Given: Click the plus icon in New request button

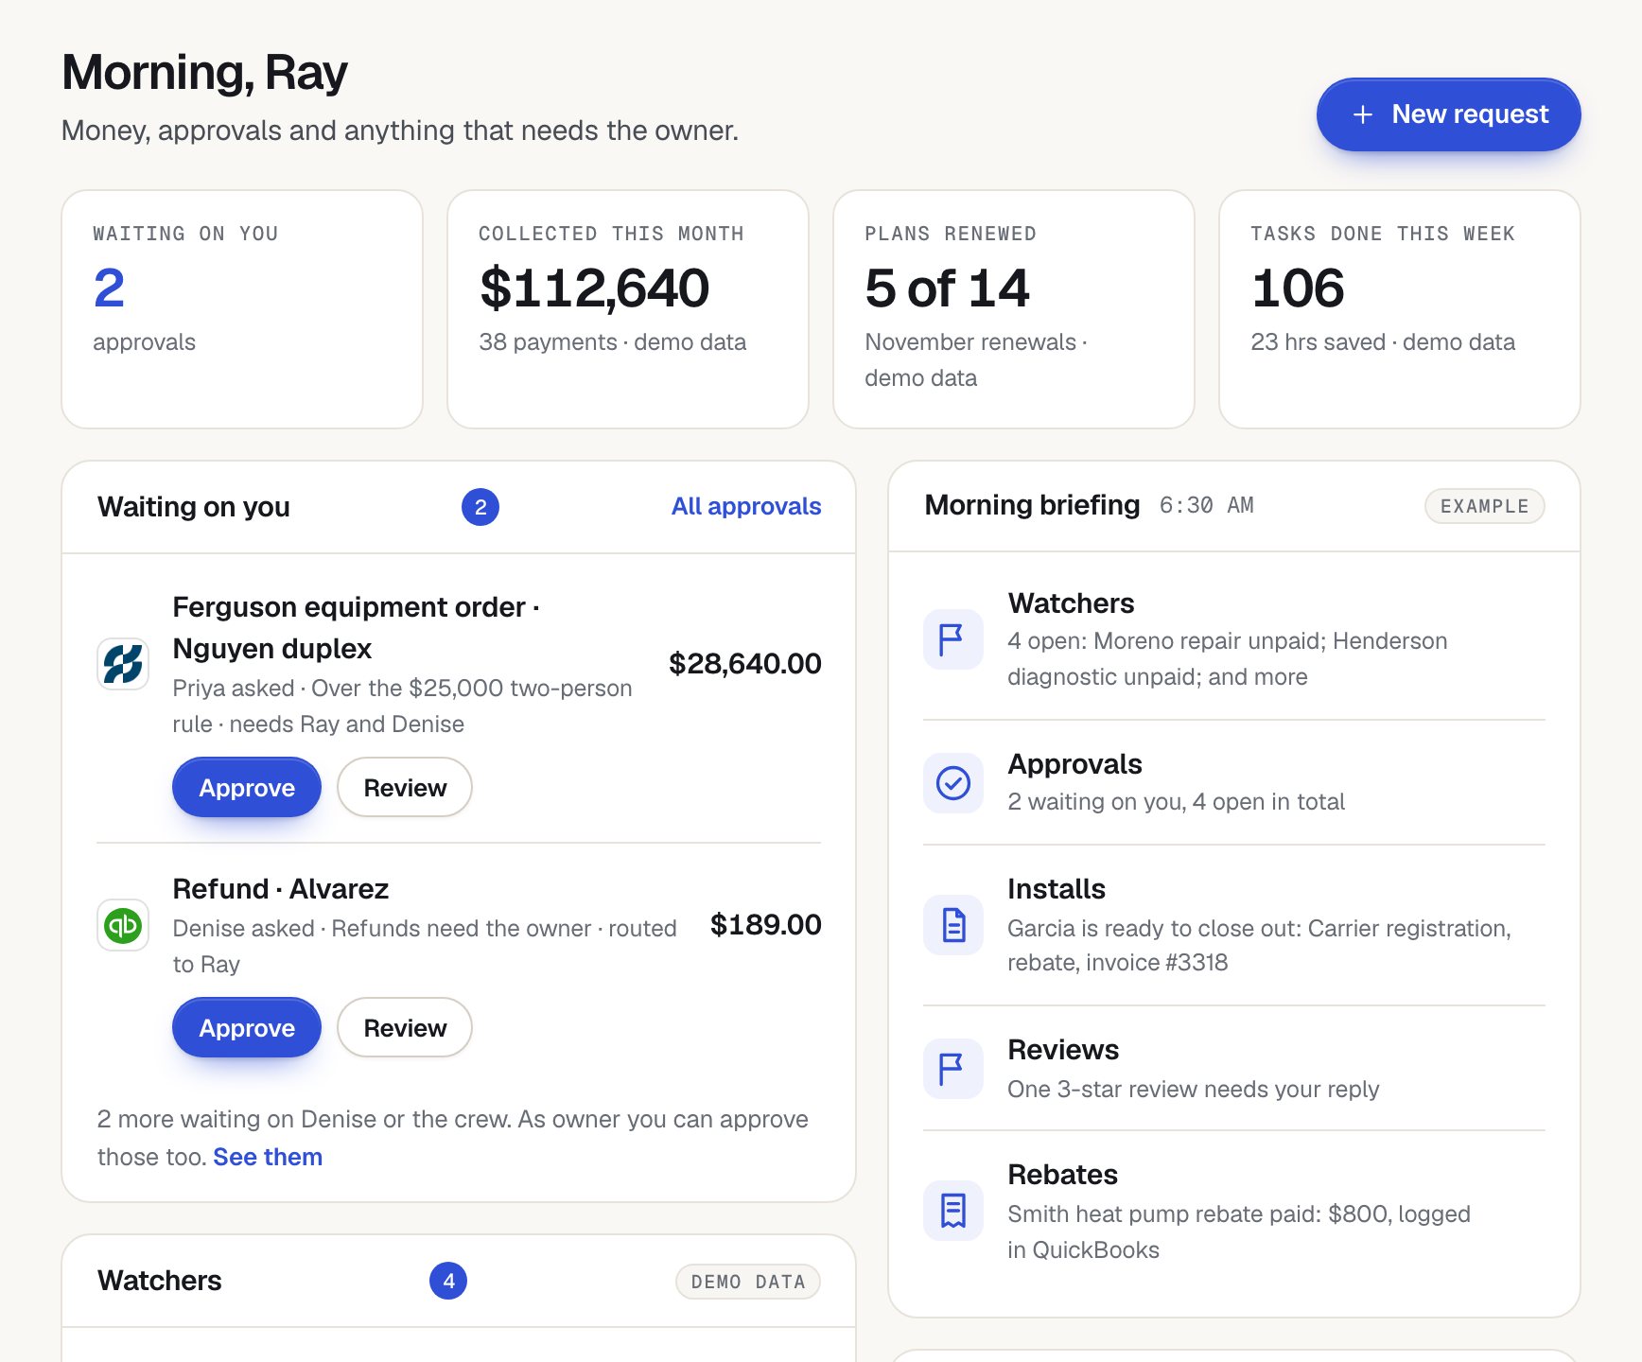Looking at the screenshot, I should click(x=1363, y=114).
